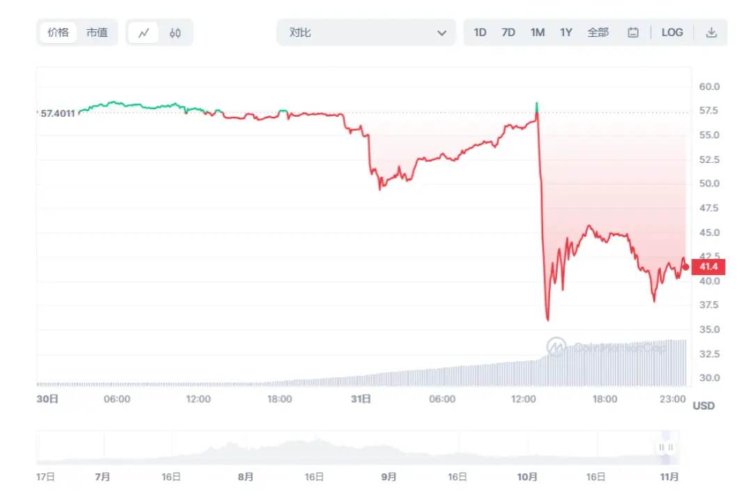Click the range slider handle grip icon
Screen dimensions: 750x501
[666, 447]
